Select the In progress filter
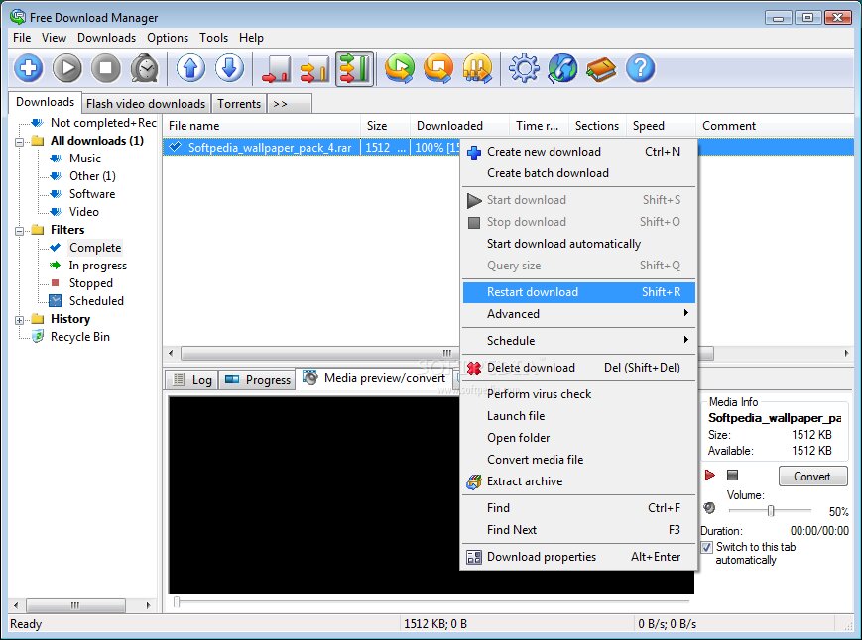The image size is (862, 640). pos(98,266)
